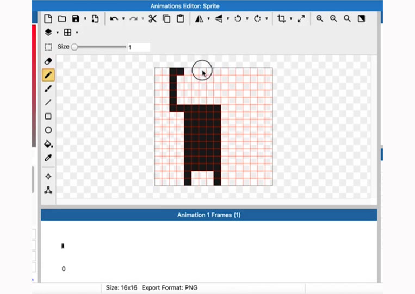The width and height of the screenshot is (415, 294).
Task: Click the origin point crosshair tool
Action: (48, 177)
